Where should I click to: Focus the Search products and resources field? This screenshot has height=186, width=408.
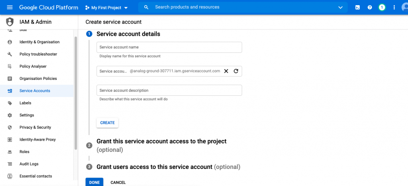pyautogui.click(x=243, y=7)
